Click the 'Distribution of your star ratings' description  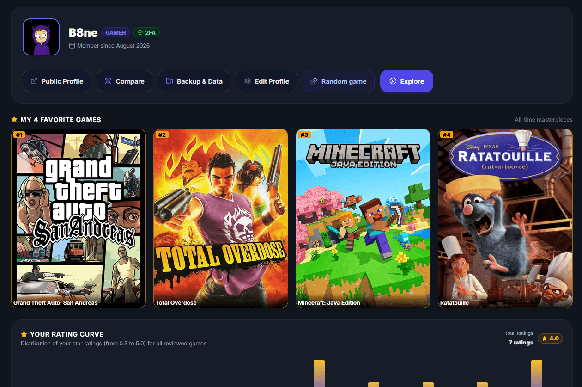[114, 344]
